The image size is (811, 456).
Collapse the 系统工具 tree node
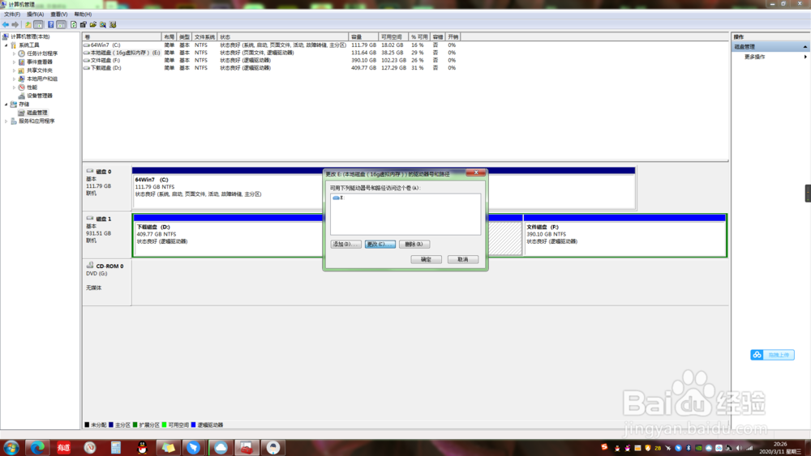tap(6, 45)
